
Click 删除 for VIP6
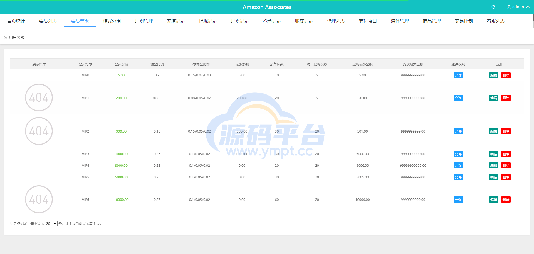click(506, 200)
